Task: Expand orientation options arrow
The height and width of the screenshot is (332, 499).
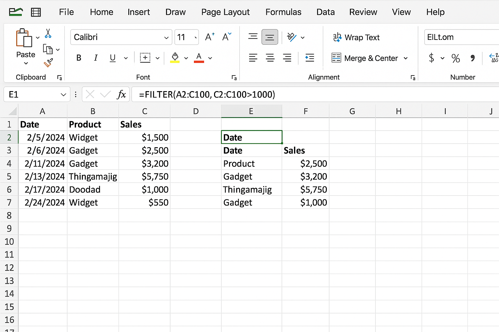Action: point(303,38)
